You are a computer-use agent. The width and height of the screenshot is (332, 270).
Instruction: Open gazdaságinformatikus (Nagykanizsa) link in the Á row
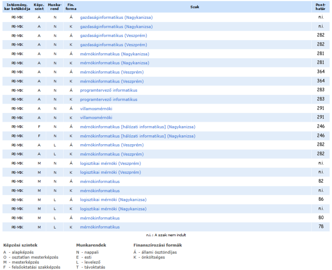tap(116, 18)
